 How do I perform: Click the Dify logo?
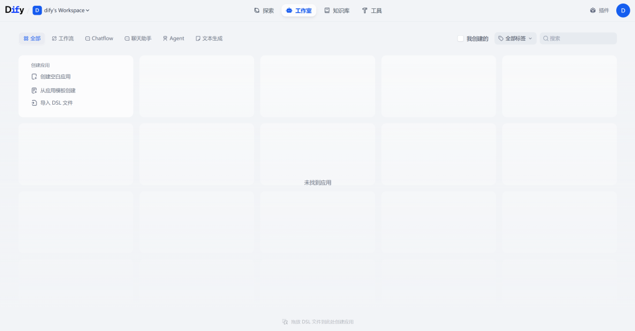pyautogui.click(x=15, y=10)
